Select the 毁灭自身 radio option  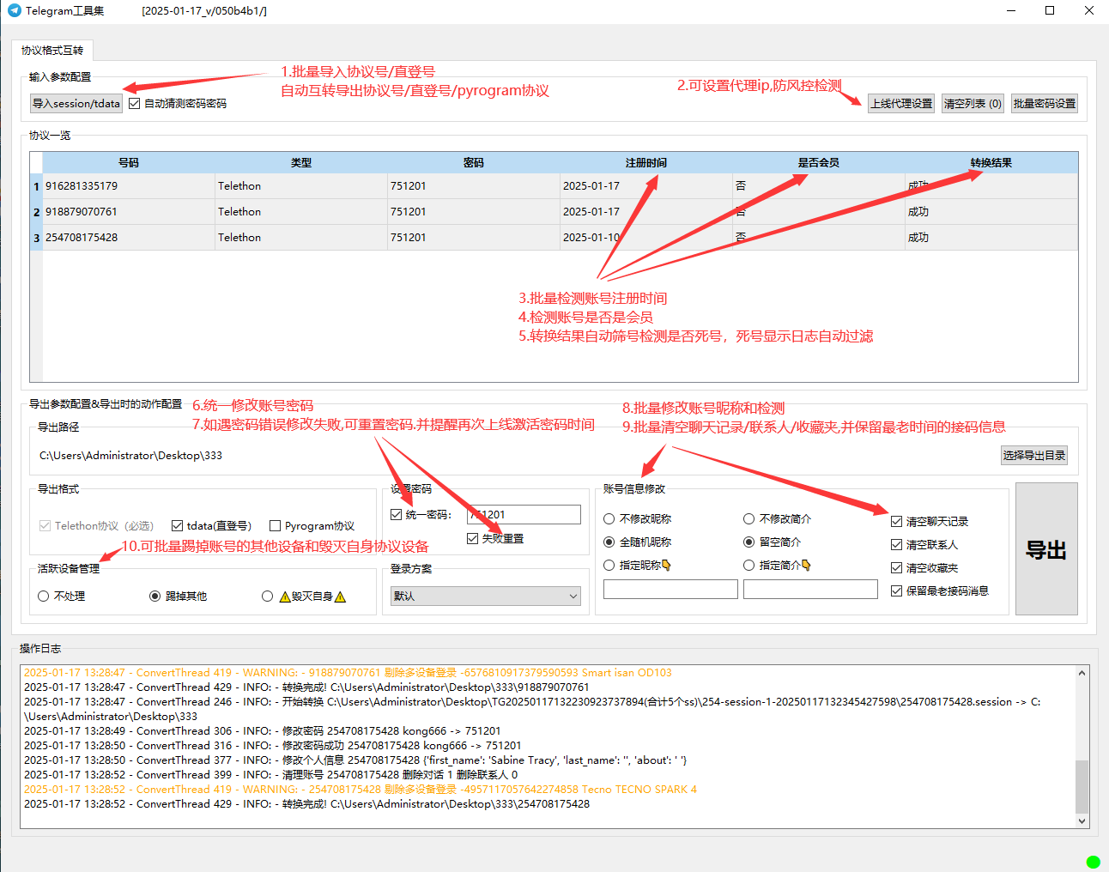point(304,596)
